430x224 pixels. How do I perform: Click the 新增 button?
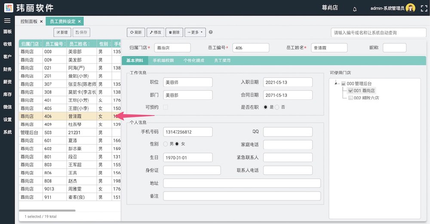click(62, 32)
